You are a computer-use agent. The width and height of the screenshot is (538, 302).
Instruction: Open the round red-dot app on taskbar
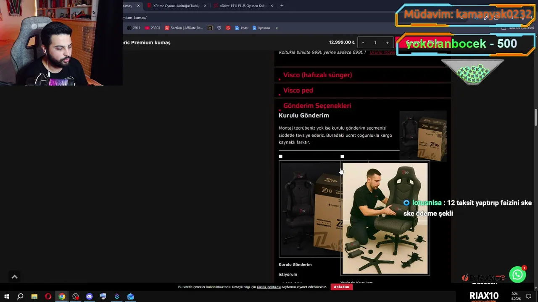pos(76,297)
